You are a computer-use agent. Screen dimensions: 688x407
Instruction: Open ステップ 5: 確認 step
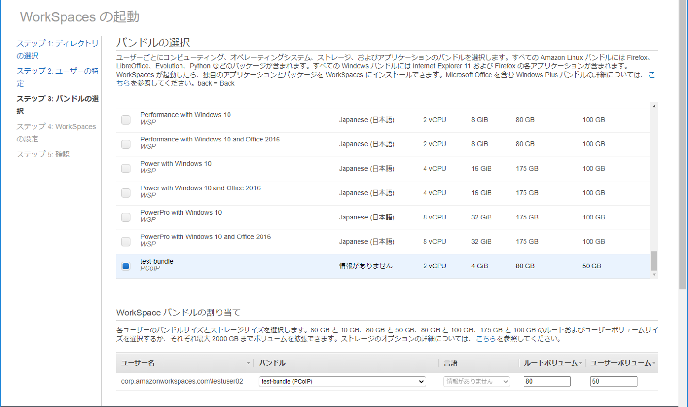click(x=43, y=154)
